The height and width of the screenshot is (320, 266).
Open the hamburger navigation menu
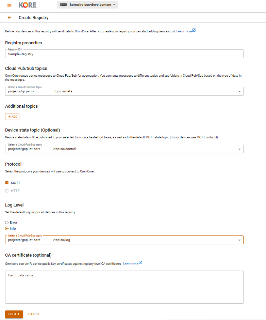tap(9, 5)
